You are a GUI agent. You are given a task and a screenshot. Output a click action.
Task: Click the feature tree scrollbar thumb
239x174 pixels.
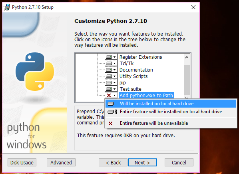pyautogui.click(x=187, y=80)
